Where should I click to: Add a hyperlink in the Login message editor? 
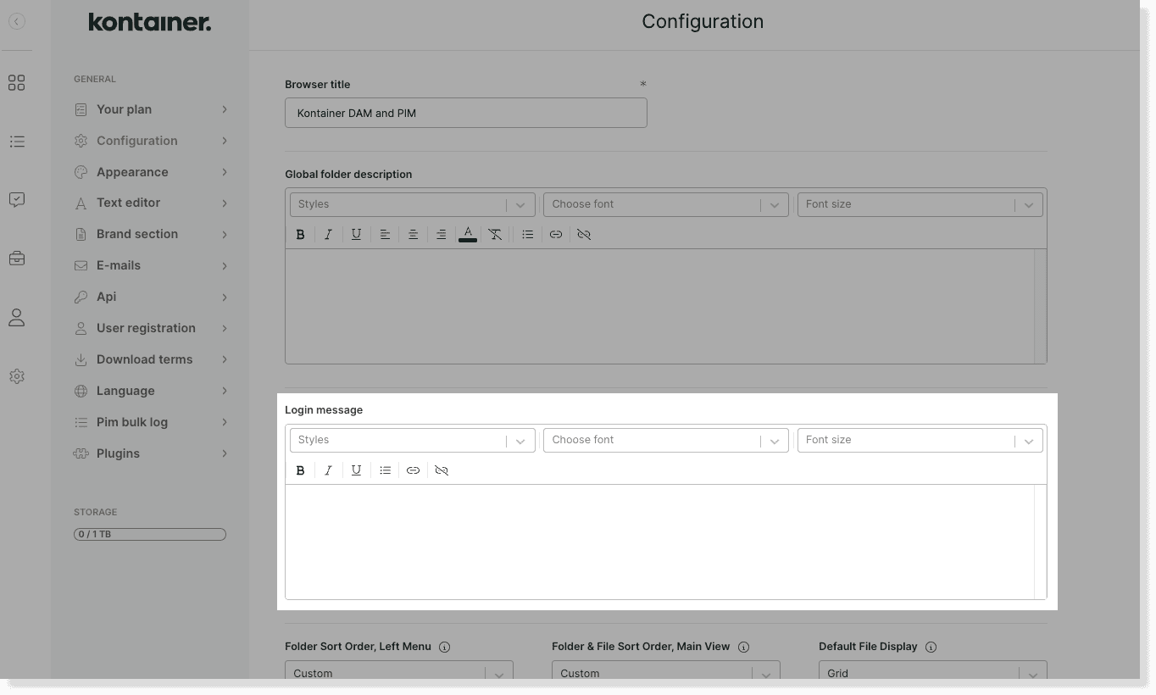[414, 470]
